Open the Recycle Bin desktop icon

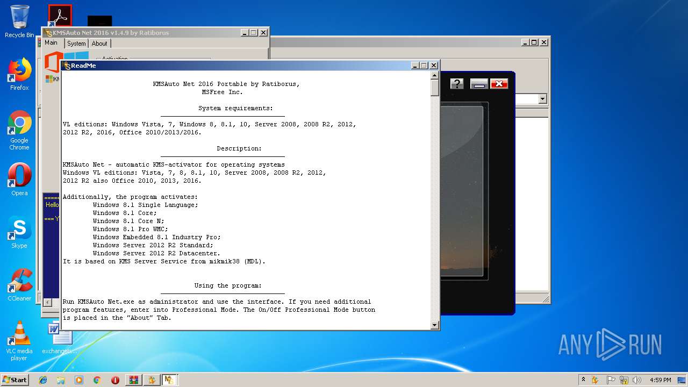click(x=19, y=21)
